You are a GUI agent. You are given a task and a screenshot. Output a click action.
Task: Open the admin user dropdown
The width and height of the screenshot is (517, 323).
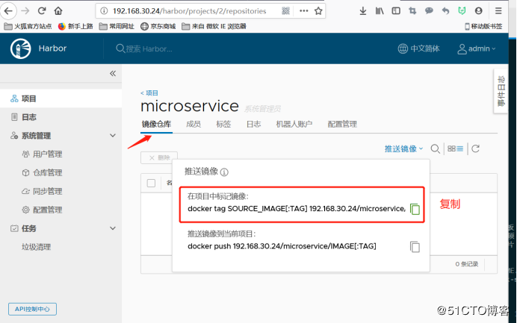click(477, 48)
